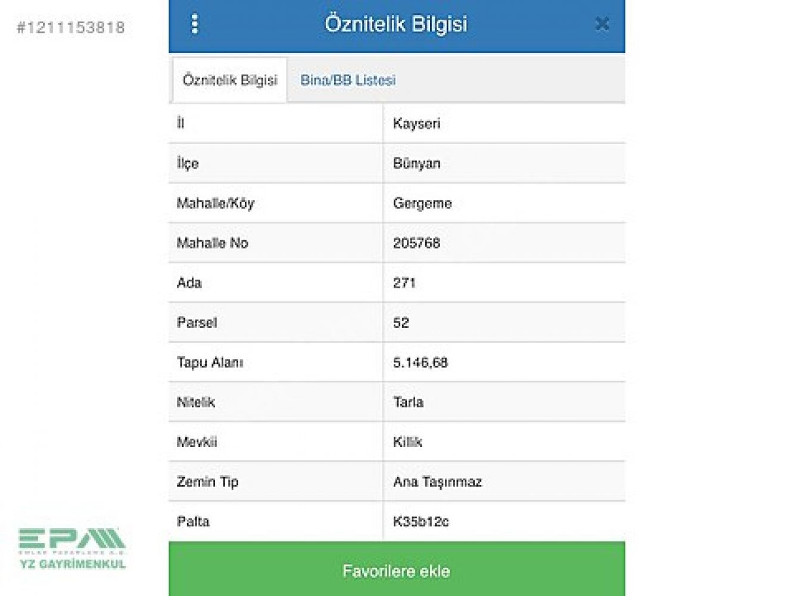794x596 pixels.
Task: Select the Ada value 271
Action: [x=404, y=283]
